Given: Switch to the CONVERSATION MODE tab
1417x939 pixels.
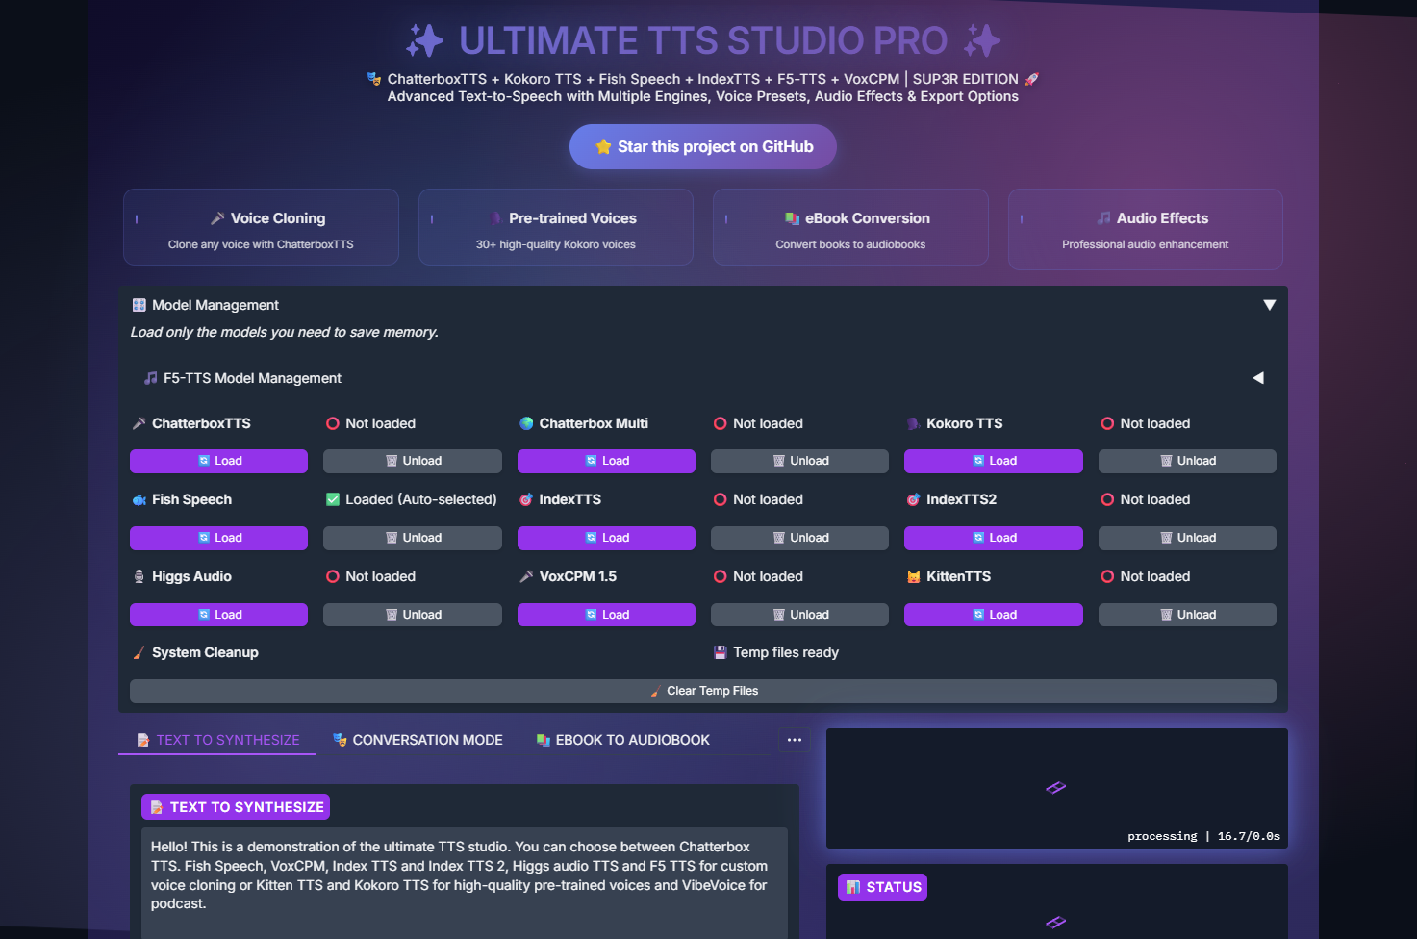Looking at the screenshot, I should 418,740.
